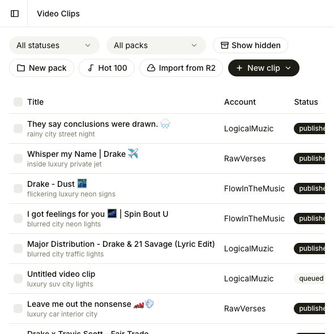Toggle the select-all checkbox beside Title
334x334 pixels.
(18, 102)
